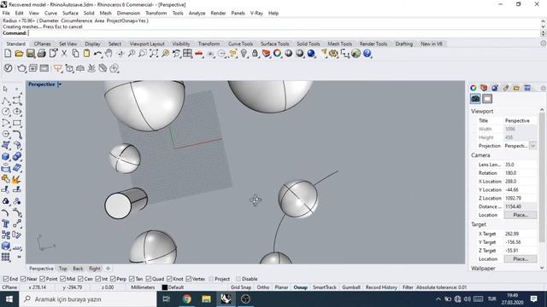Viewport: 547px width, 307px height.
Task: Click the four-viewport layout icon
Action: (x=187, y=53)
